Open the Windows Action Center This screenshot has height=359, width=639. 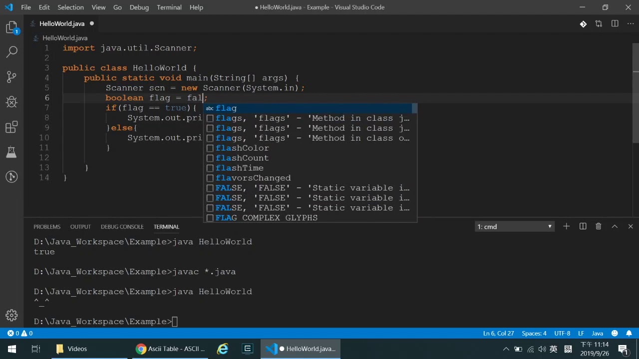point(623,349)
